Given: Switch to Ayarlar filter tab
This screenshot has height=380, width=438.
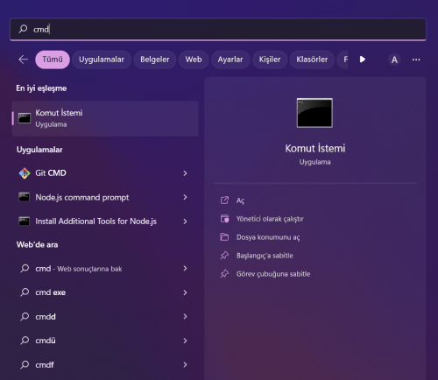Looking at the screenshot, I should (230, 60).
